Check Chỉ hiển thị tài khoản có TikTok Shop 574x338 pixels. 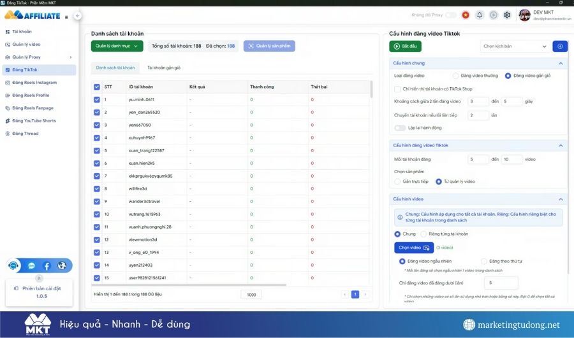[397, 88]
